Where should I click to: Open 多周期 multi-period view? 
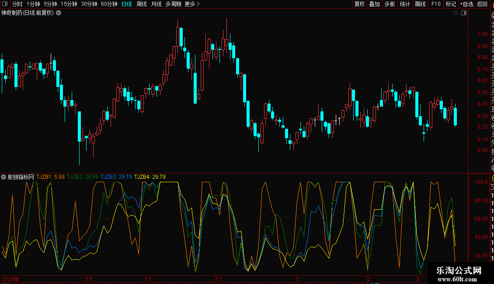[173, 4]
